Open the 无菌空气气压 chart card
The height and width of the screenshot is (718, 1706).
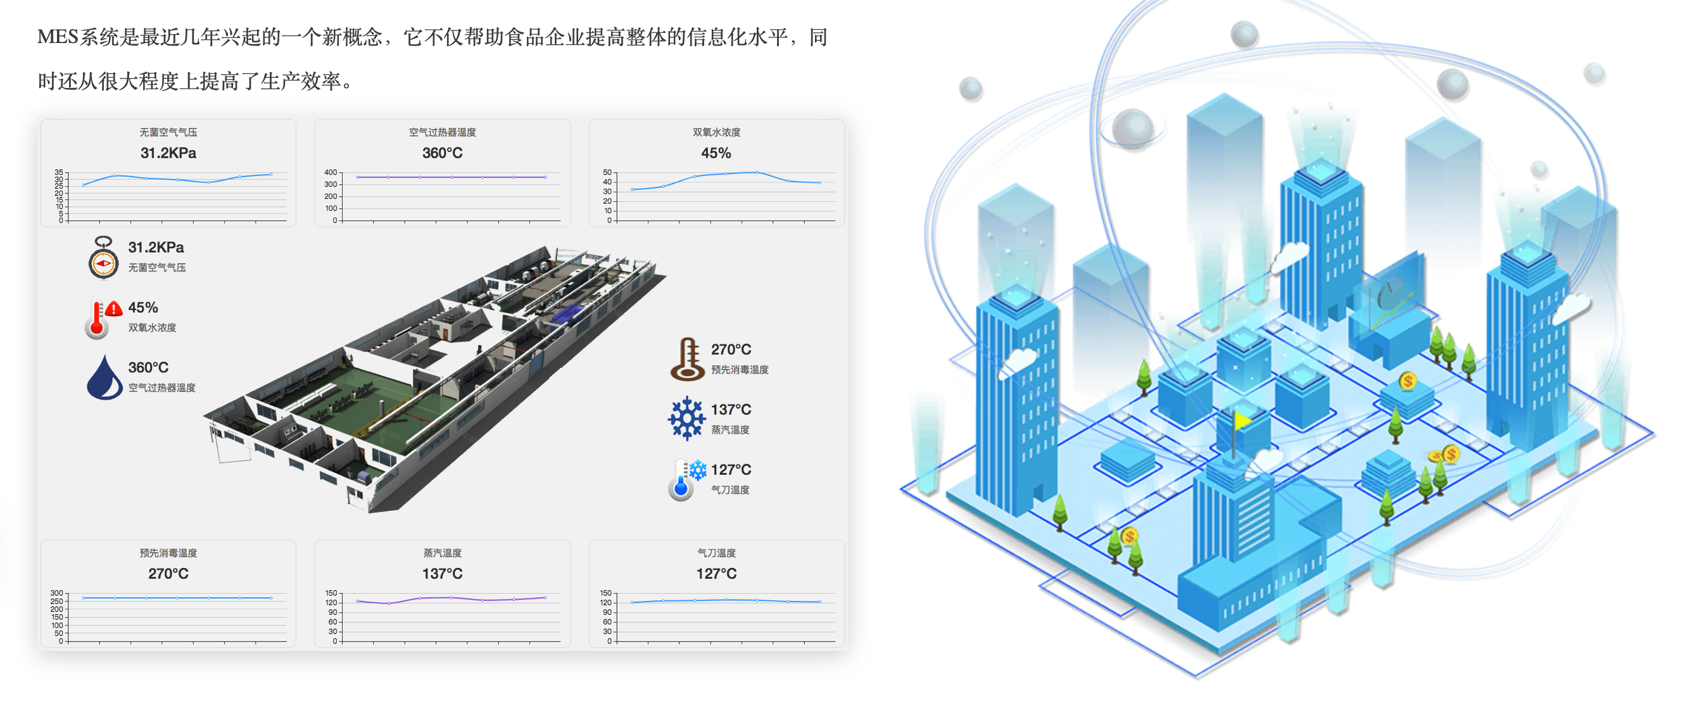tap(168, 173)
